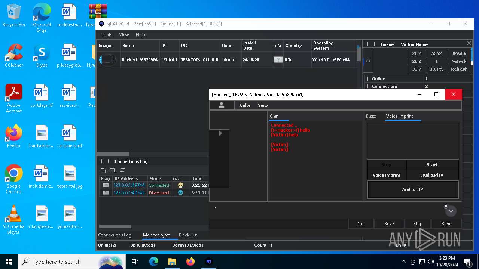The height and width of the screenshot is (269, 479).
Task: Click the angle brackets icon in victim panel
Action: pos(368,61)
